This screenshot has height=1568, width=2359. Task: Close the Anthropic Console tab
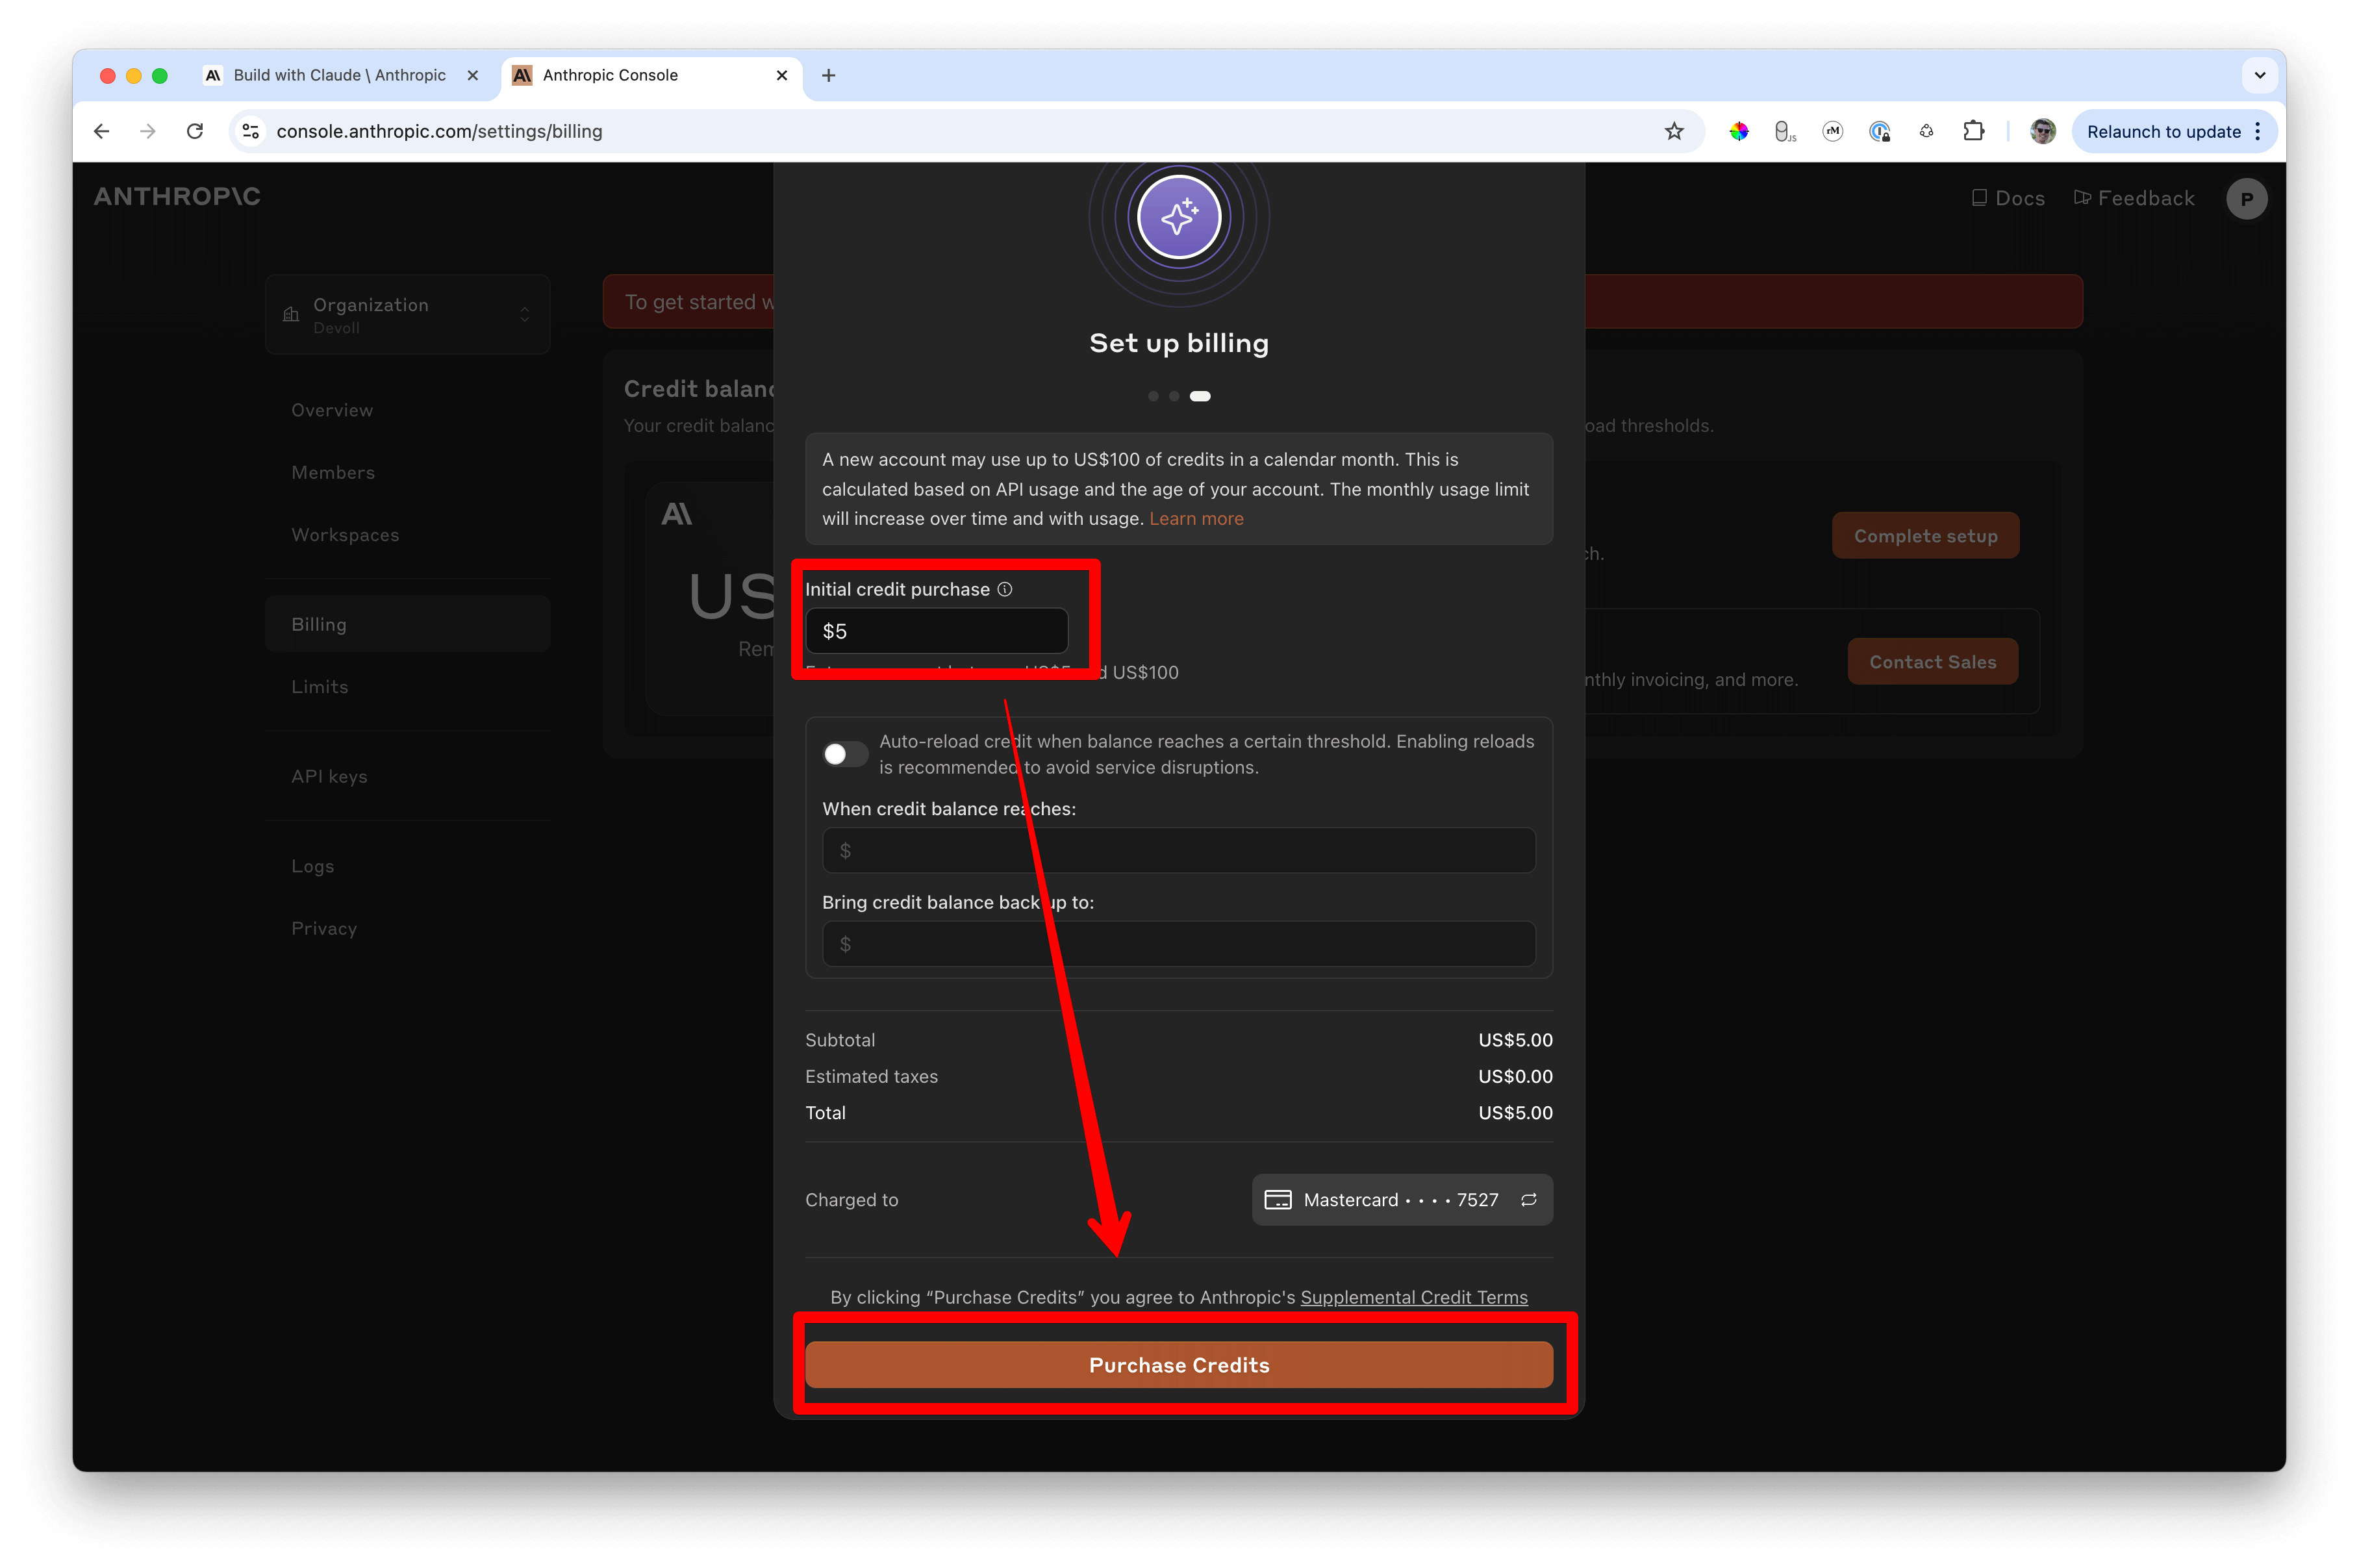pos(782,75)
